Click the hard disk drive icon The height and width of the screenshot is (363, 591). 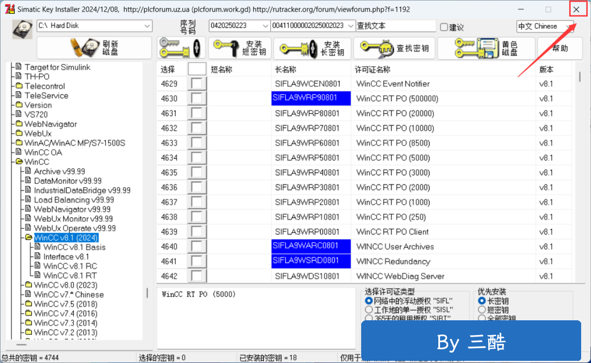pos(22,29)
